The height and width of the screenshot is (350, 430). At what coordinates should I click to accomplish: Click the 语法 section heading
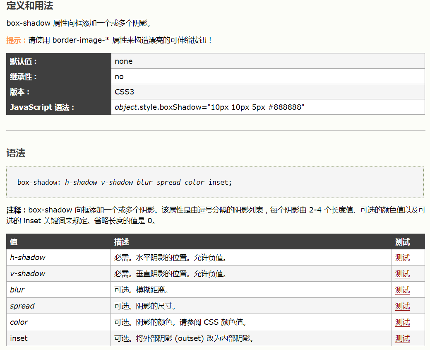16,153
